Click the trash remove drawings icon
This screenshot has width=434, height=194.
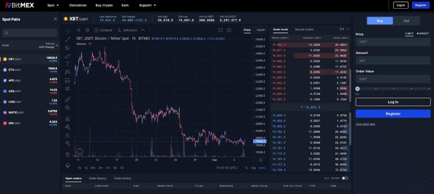click(x=68, y=155)
